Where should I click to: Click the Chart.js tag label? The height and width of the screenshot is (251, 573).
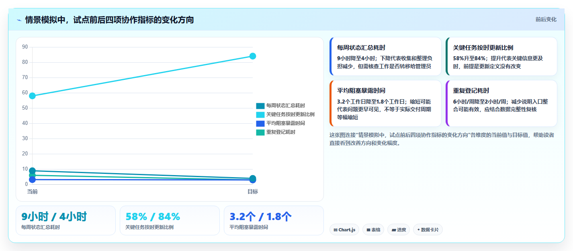tap(347, 230)
